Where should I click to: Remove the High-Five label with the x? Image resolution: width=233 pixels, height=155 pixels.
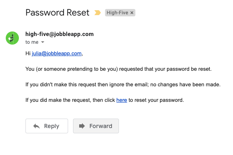[x=132, y=13]
